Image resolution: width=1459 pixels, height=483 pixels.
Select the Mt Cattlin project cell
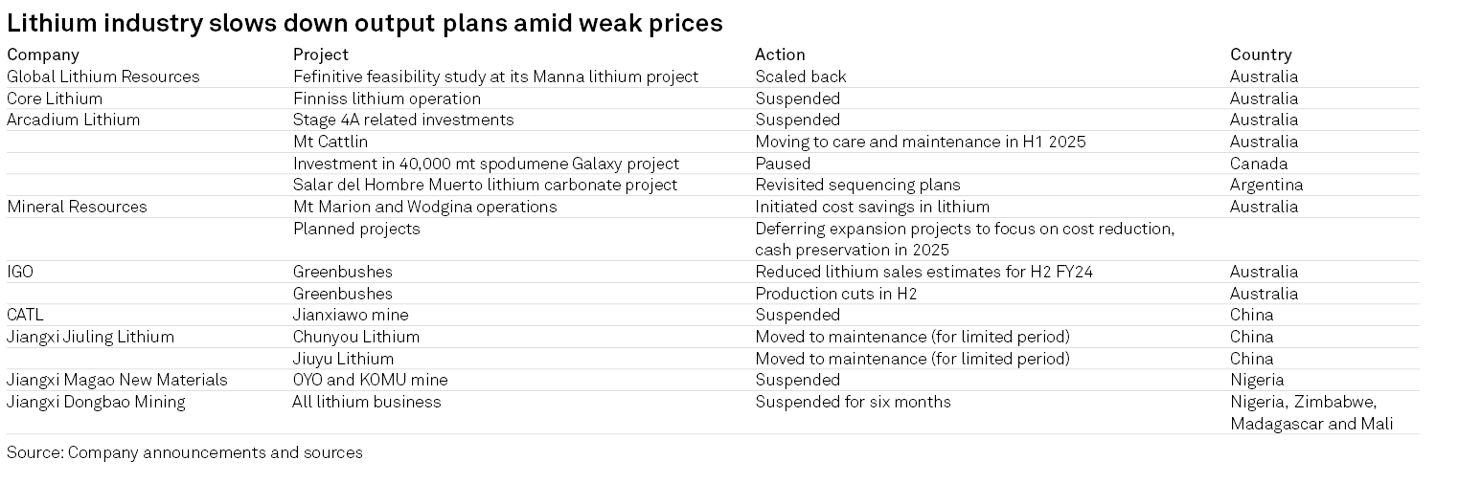point(331,142)
